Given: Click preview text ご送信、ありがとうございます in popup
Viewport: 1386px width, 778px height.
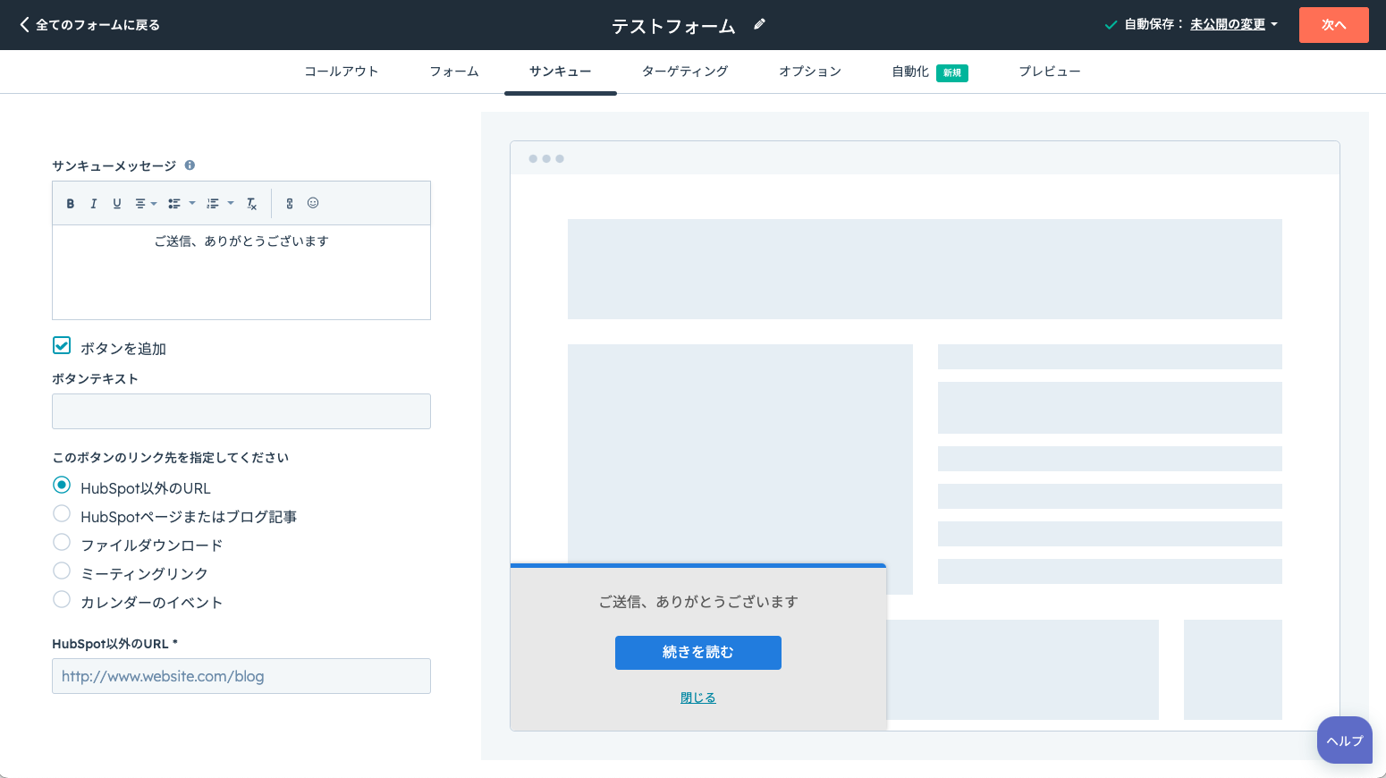Looking at the screenshot, I should pos(698,602).
